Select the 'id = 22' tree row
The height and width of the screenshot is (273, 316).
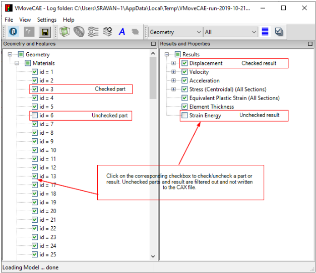47,228
